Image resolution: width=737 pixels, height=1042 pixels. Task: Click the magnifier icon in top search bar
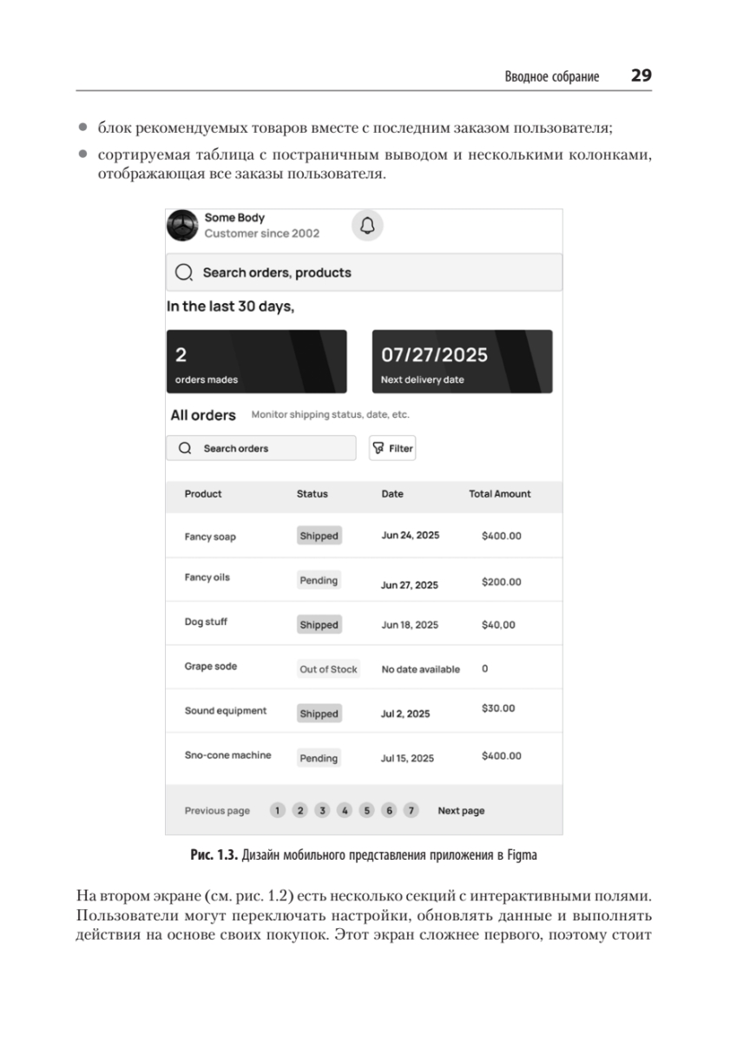184,273
